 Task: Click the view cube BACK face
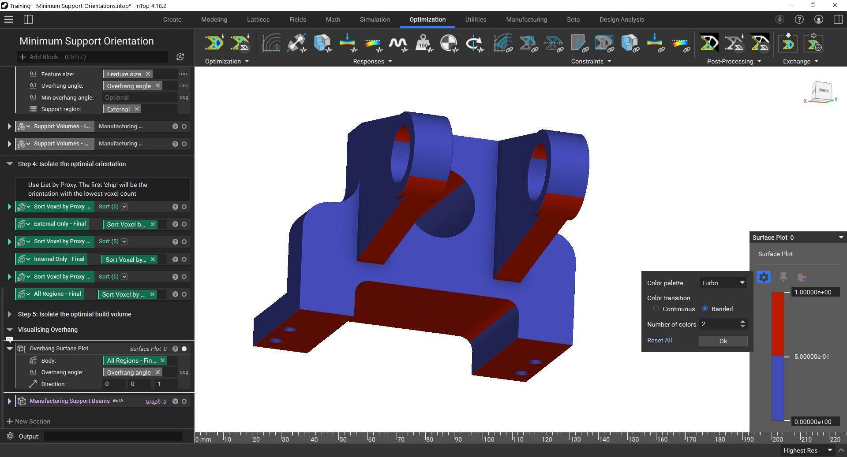(x=823, y=90)
